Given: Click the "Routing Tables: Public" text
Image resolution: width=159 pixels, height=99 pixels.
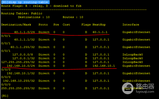Looking at the screenshot, I should coord(22,14).
